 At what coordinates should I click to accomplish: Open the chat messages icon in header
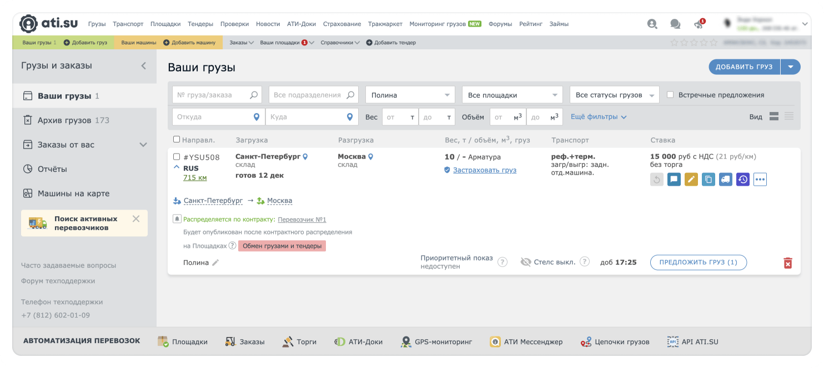pos(675,24)
